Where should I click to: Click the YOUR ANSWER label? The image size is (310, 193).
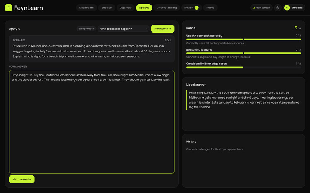pyautogui.click(x=18, y=67)
